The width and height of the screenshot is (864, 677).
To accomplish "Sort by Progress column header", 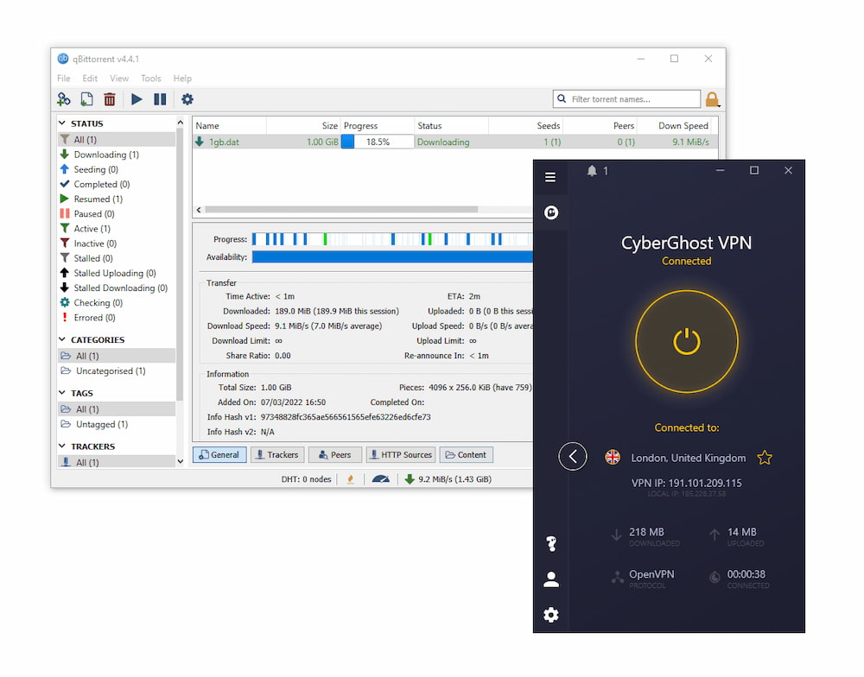I will pyautogui.click(x=378, y=125).
